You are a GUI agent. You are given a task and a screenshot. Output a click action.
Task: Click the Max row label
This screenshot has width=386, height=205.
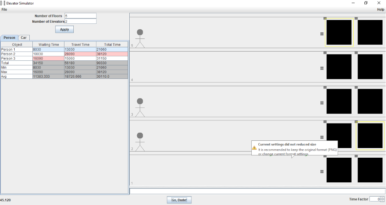point(17,72)
